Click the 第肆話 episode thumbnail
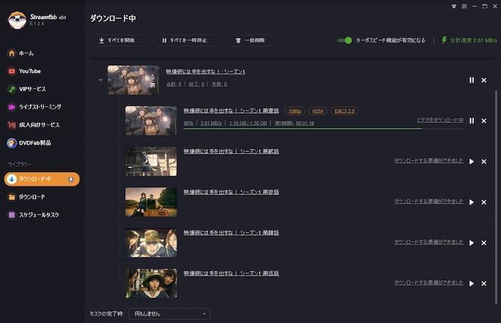Image resolution: width=501 pixels, height=323 pixels. pyautogui.click(x=151, y=243)
